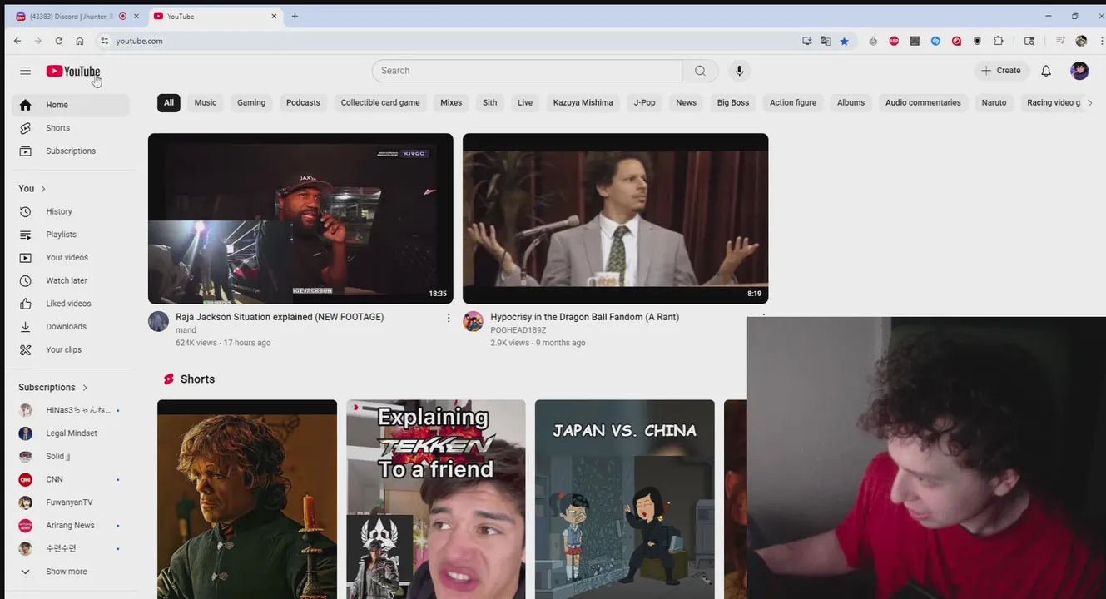Open the Japan vs. China short
Screen dimensions: 1106x599
point(624,499)
